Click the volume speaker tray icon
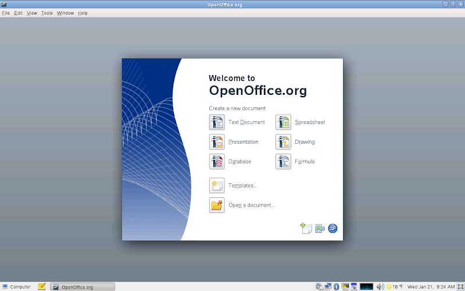 tap(380, 286)
